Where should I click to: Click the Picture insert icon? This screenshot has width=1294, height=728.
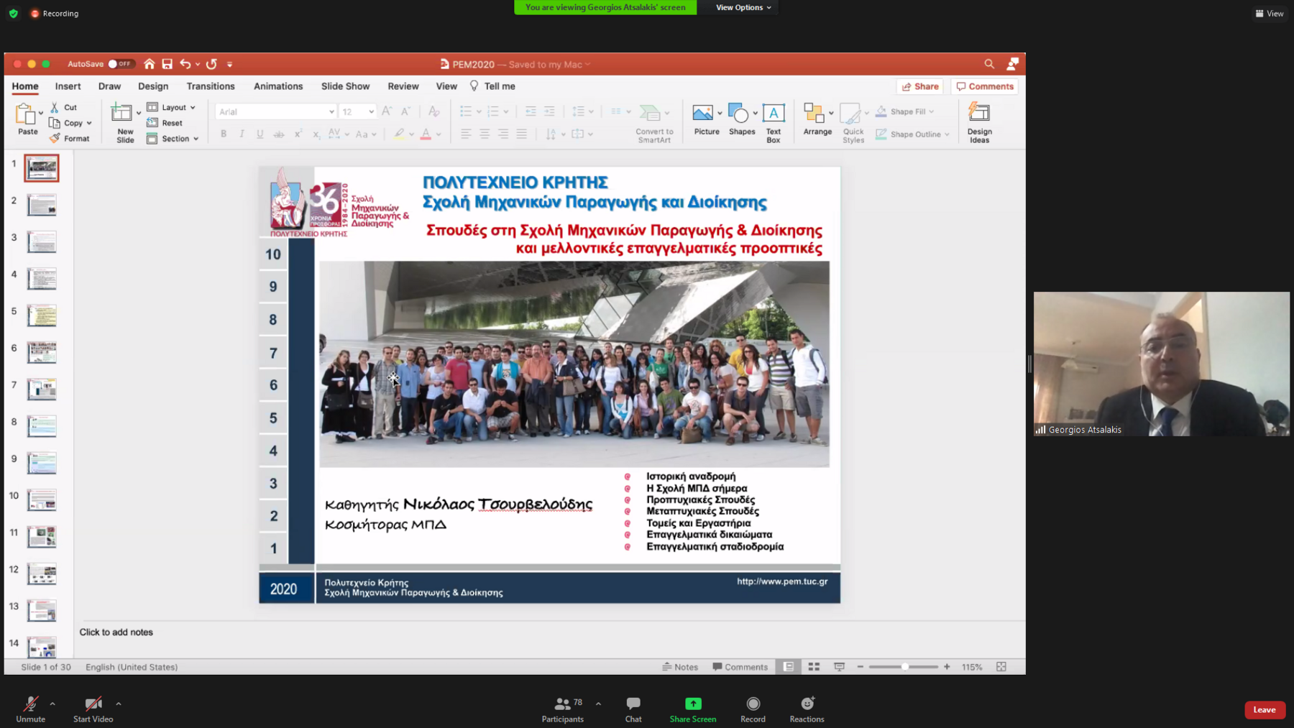[x=703, y=114]
